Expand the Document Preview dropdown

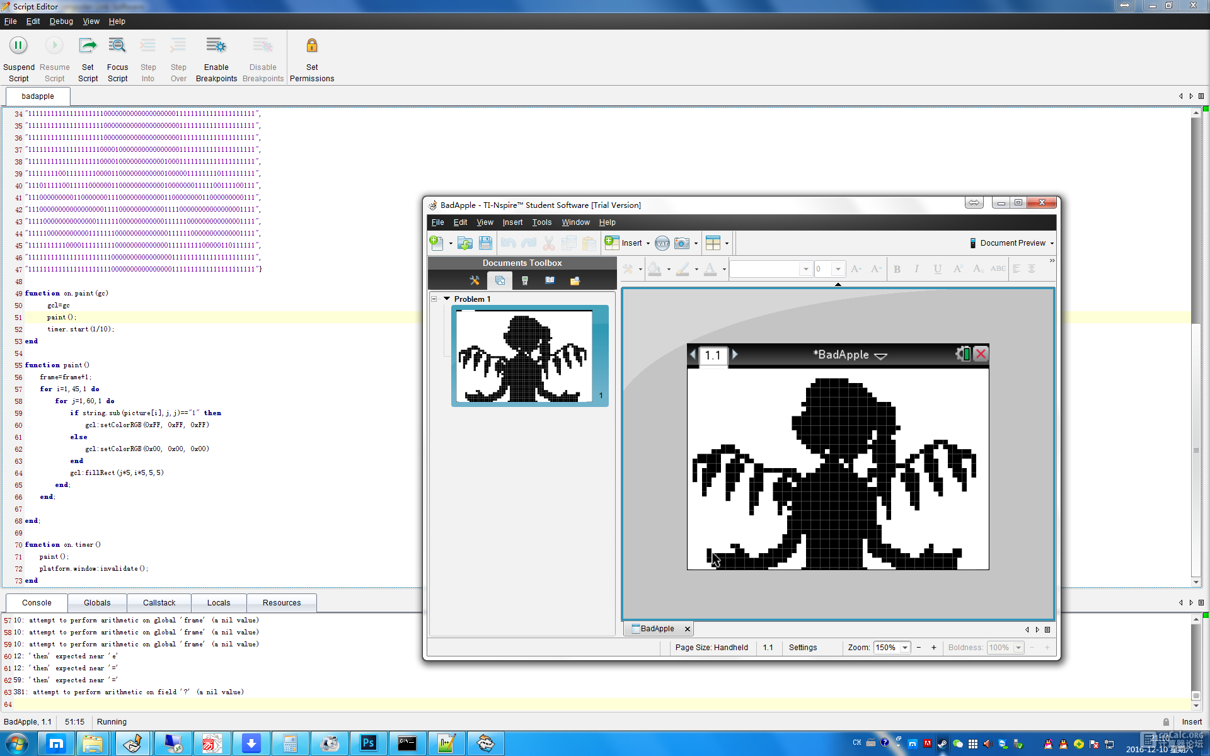[1052, 244]
